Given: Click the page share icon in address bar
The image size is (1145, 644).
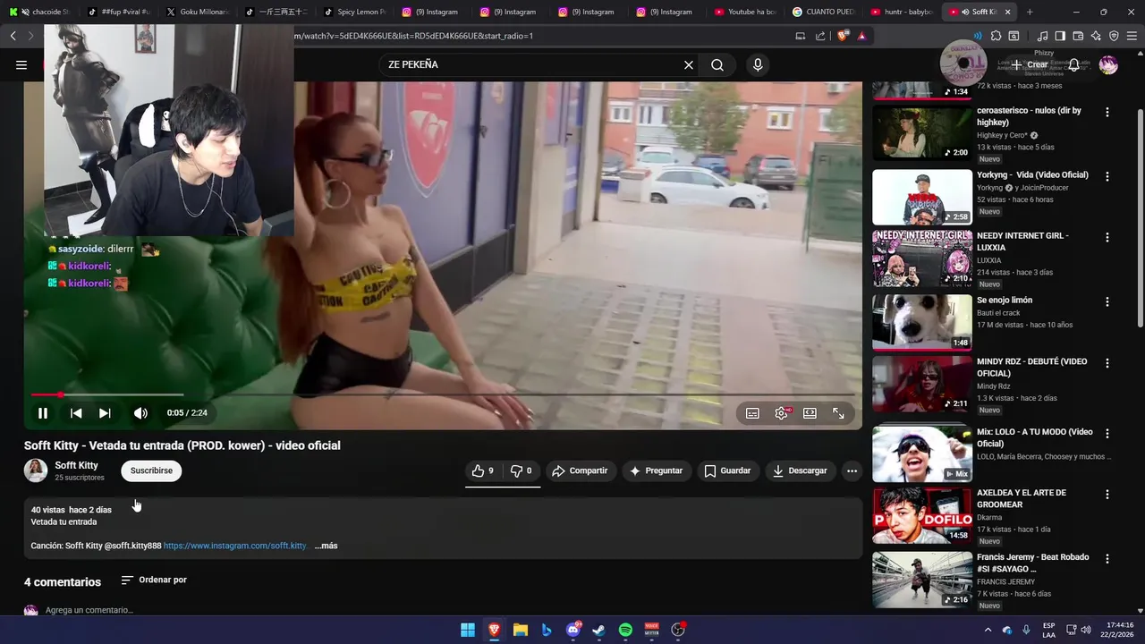Looking at the screenshot, I should tap(820, 36).
